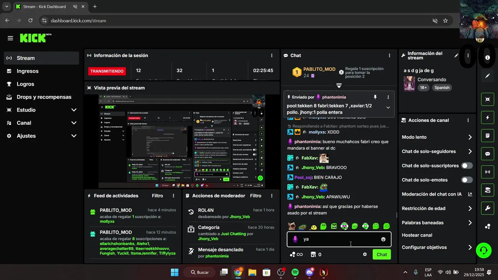
Task: Open Windows Start menu
Action: click(175, 272)
